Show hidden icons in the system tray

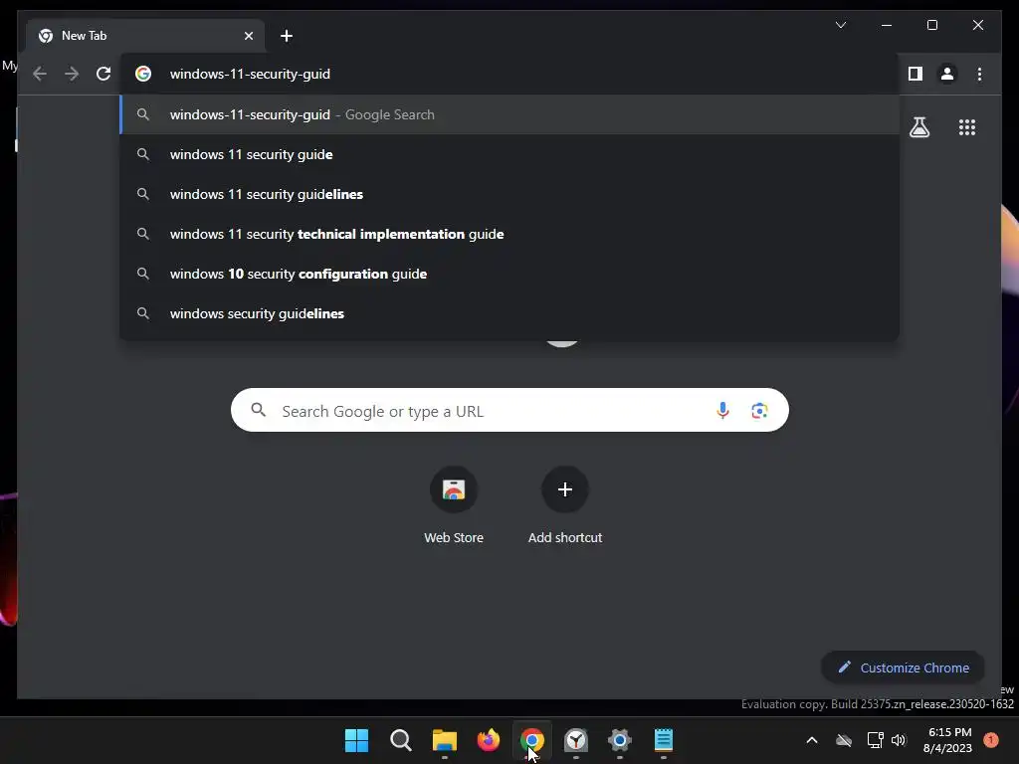pos(812,740)
